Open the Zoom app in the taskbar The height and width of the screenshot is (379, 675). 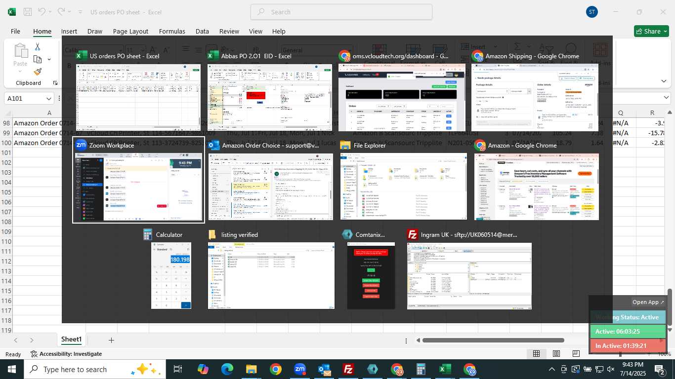(299, 369)
